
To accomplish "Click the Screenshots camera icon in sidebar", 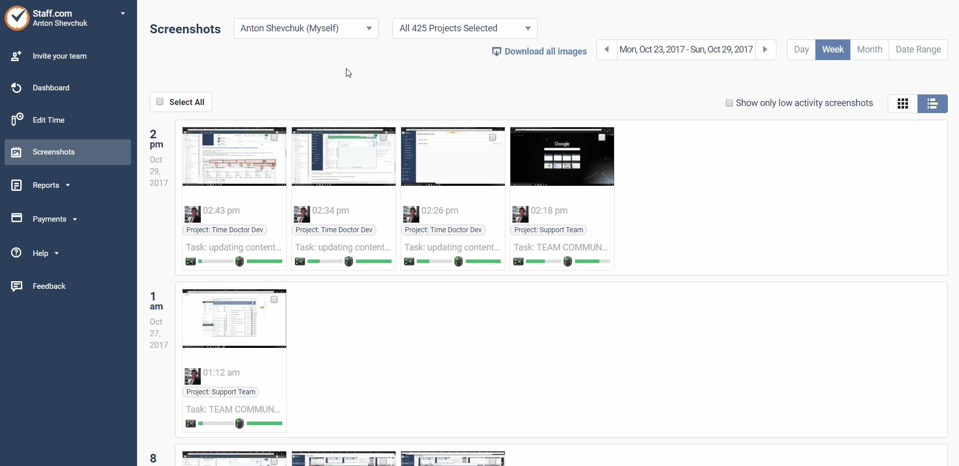I will [x=17, y=152].
